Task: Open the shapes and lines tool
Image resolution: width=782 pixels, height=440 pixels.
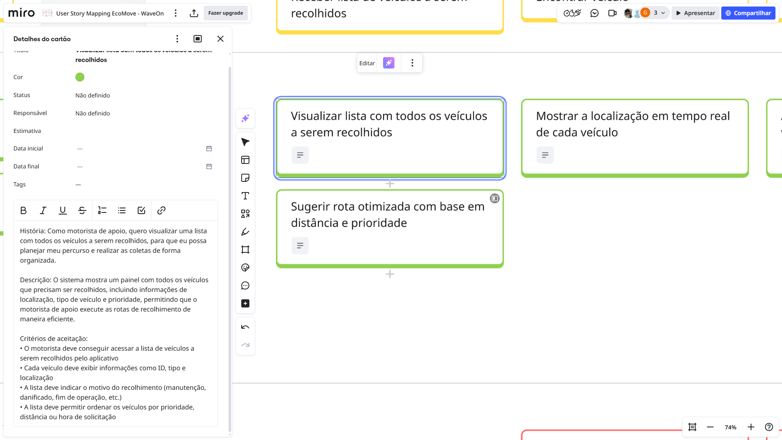Action: (245, 214)
